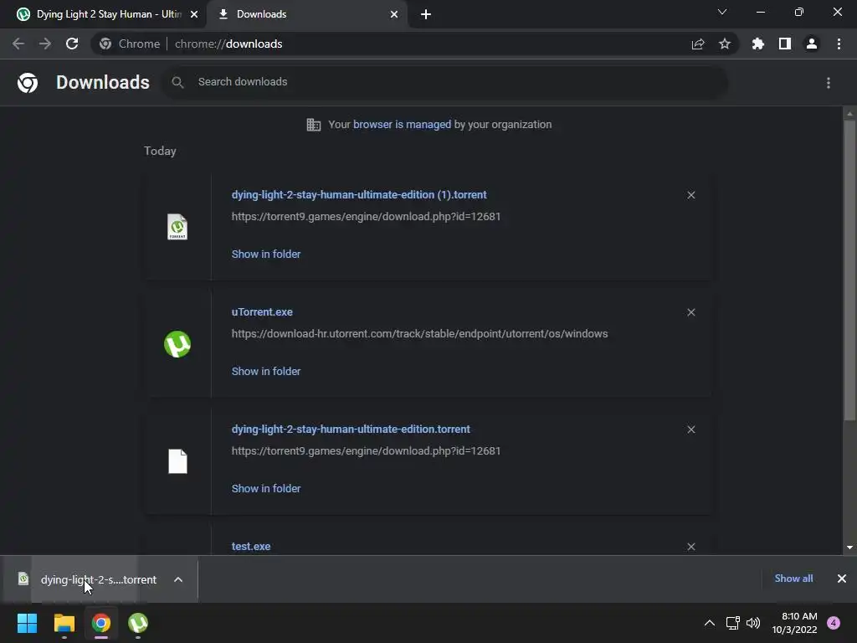Open the clock and date flyout

tap(795, 623)
